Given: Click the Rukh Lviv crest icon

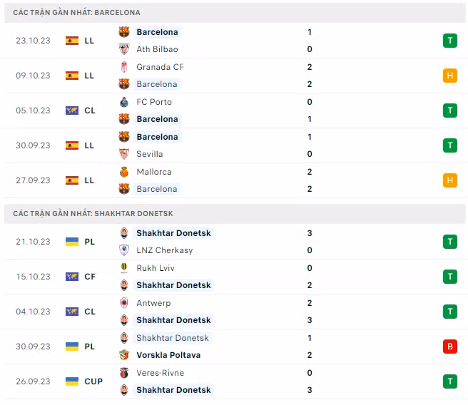Looking at the screenshot, I should [124, 268].
